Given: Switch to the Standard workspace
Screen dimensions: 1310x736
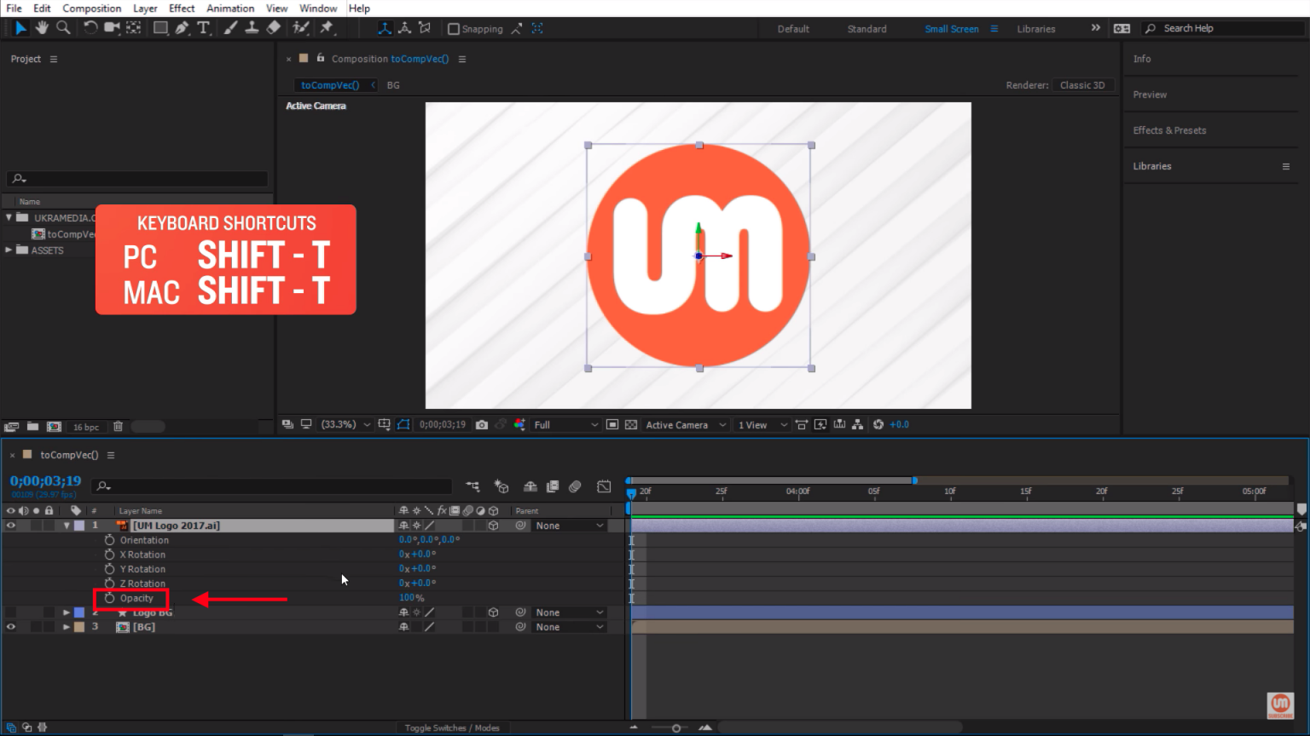Looking at the screenshot, I should tap(867, 29).
